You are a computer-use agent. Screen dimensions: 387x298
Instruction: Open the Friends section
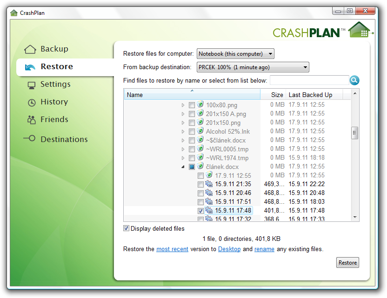pyautogui.click(x=54, y=119)
